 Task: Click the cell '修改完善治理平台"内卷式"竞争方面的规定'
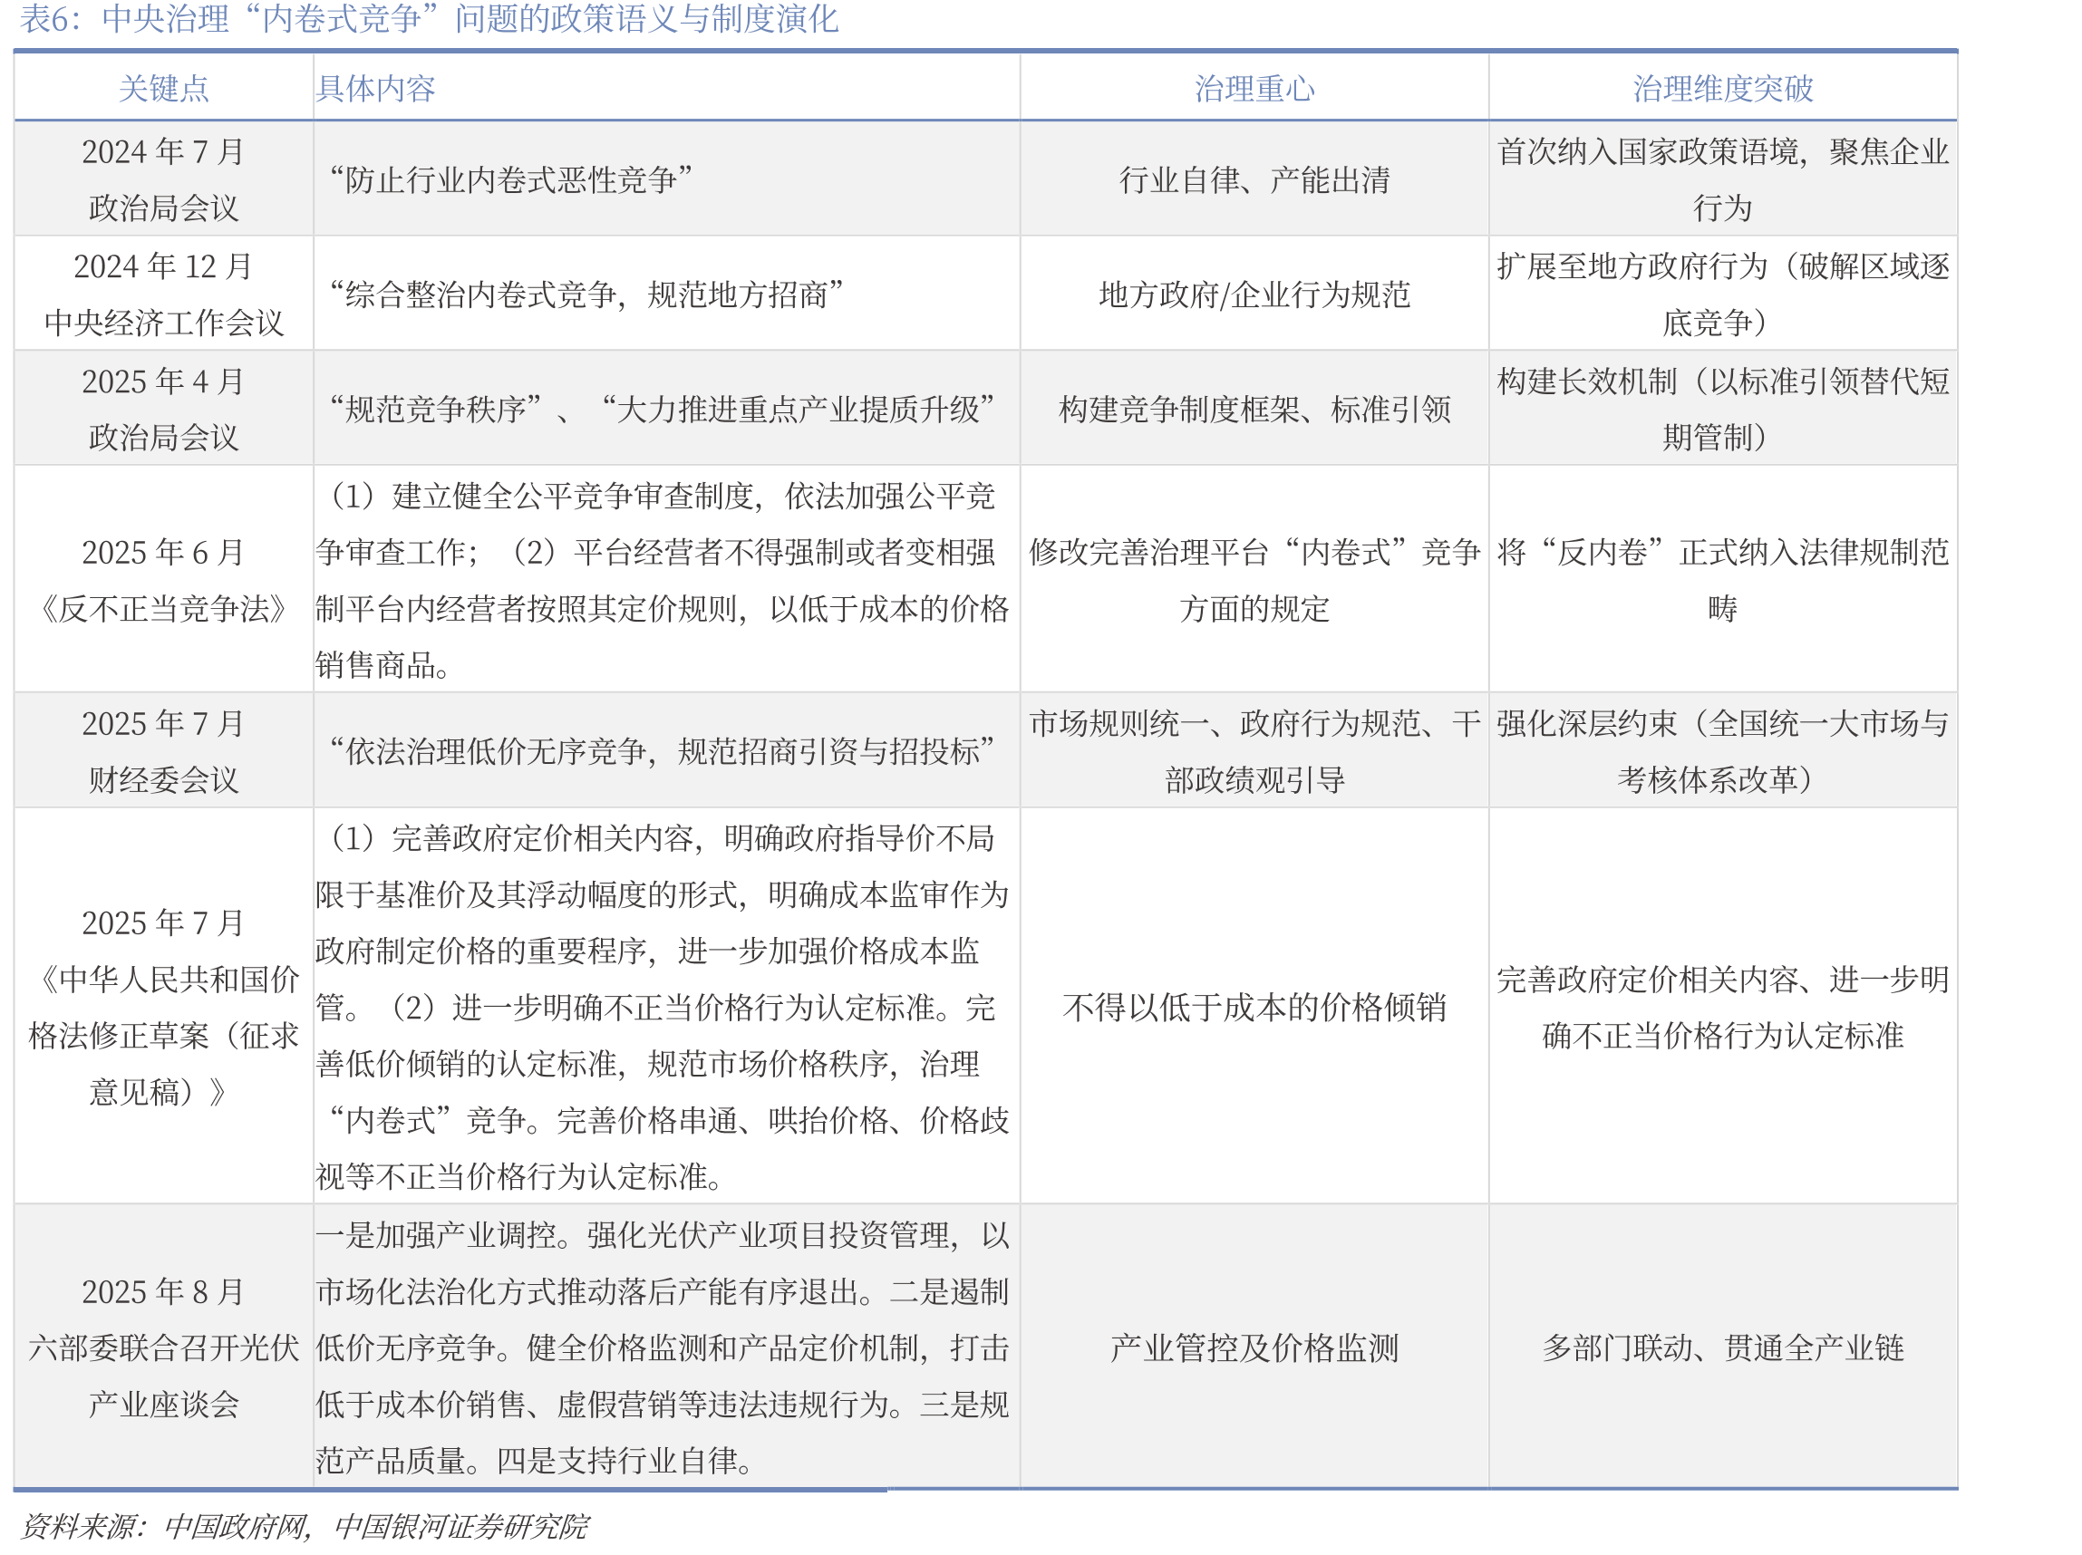(1254, 580)
